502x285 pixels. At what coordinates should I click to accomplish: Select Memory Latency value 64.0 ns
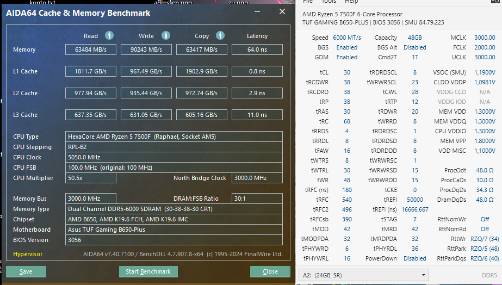[x=257, y=49]
